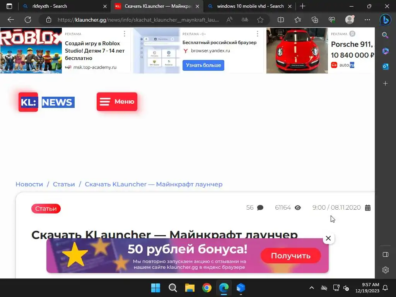Open Read aloud from address bar

coord(229,20)
